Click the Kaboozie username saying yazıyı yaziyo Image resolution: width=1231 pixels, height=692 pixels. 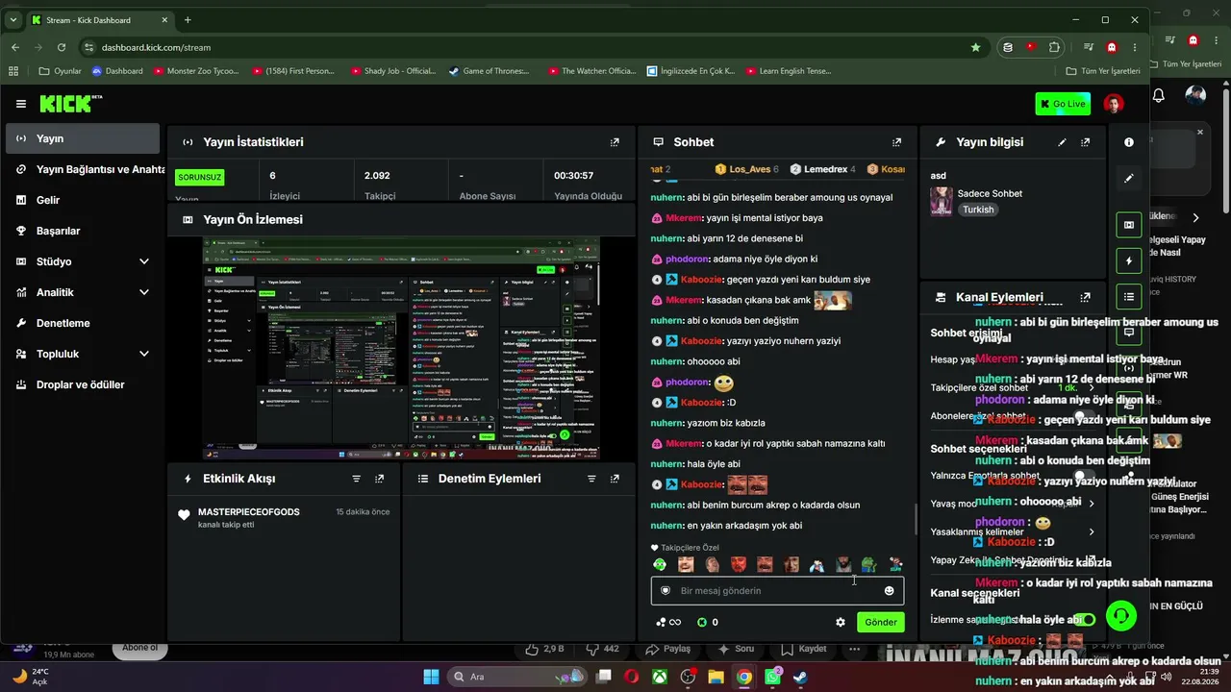[701, 341]
